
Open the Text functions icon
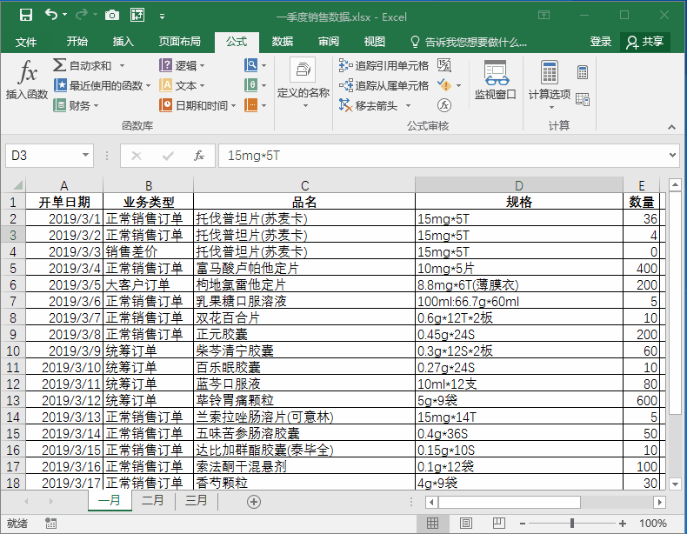click(x=165, y=85)
